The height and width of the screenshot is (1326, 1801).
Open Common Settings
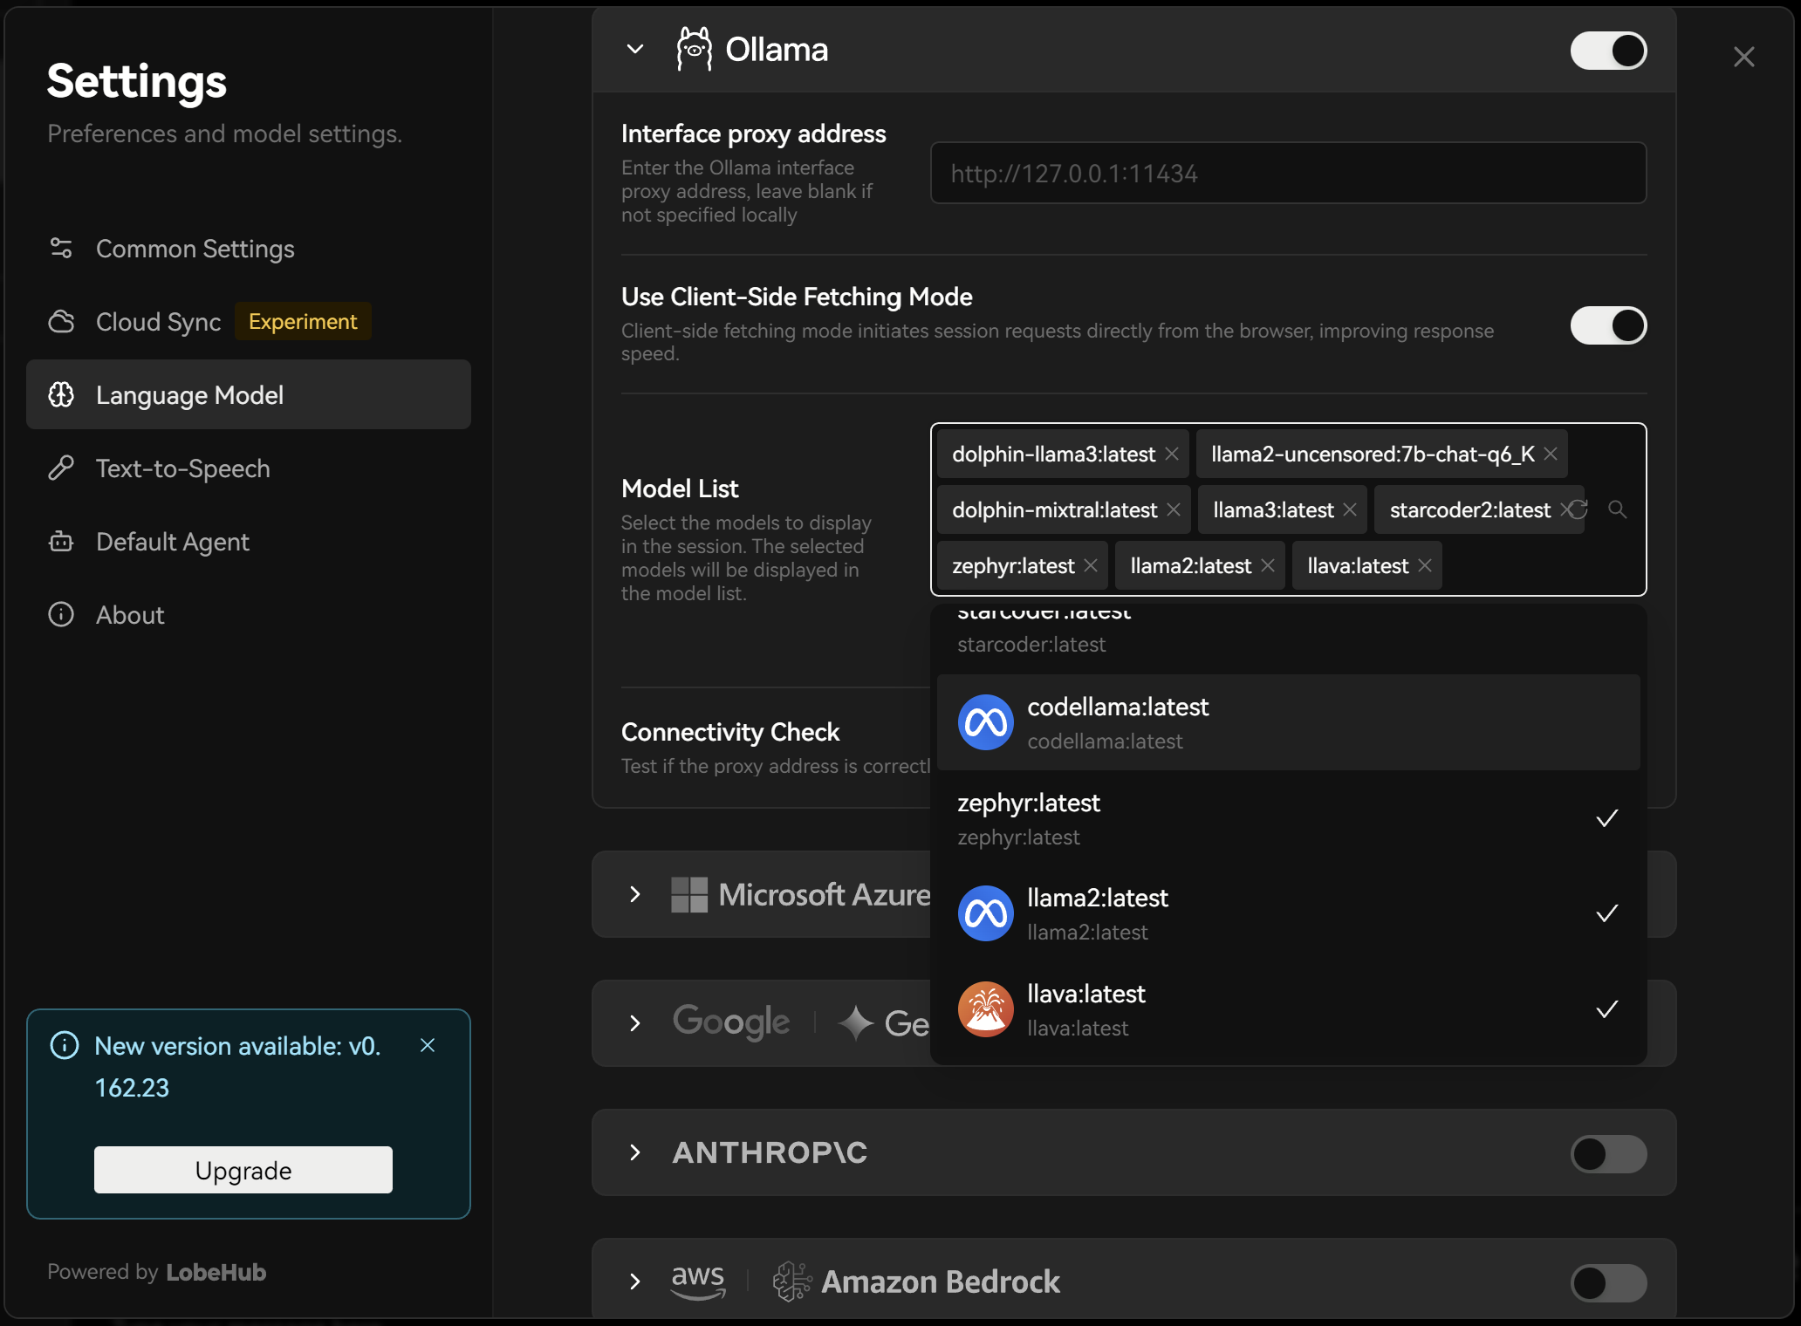[x=249, y=249]
